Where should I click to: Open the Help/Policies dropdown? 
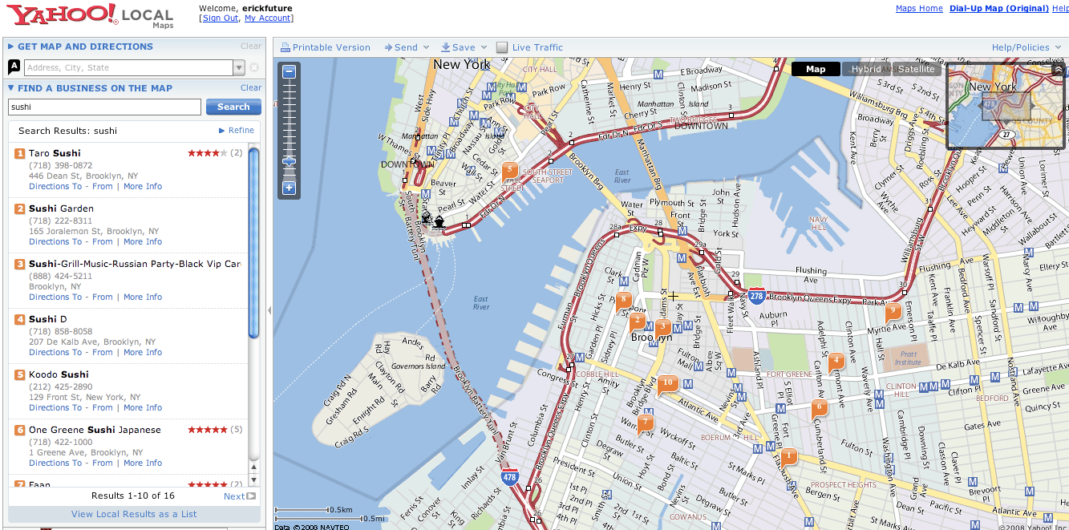coord(1027,47)
